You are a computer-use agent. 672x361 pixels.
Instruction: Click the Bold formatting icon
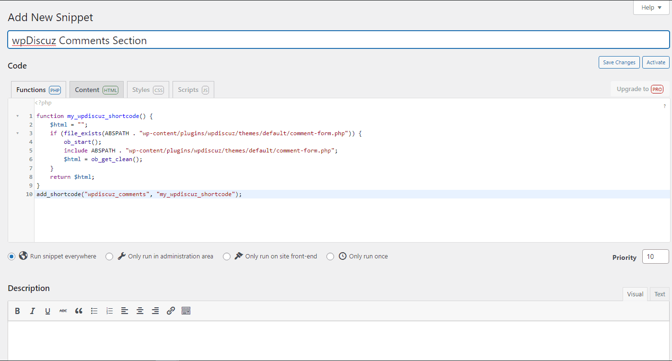click(17, 311)
